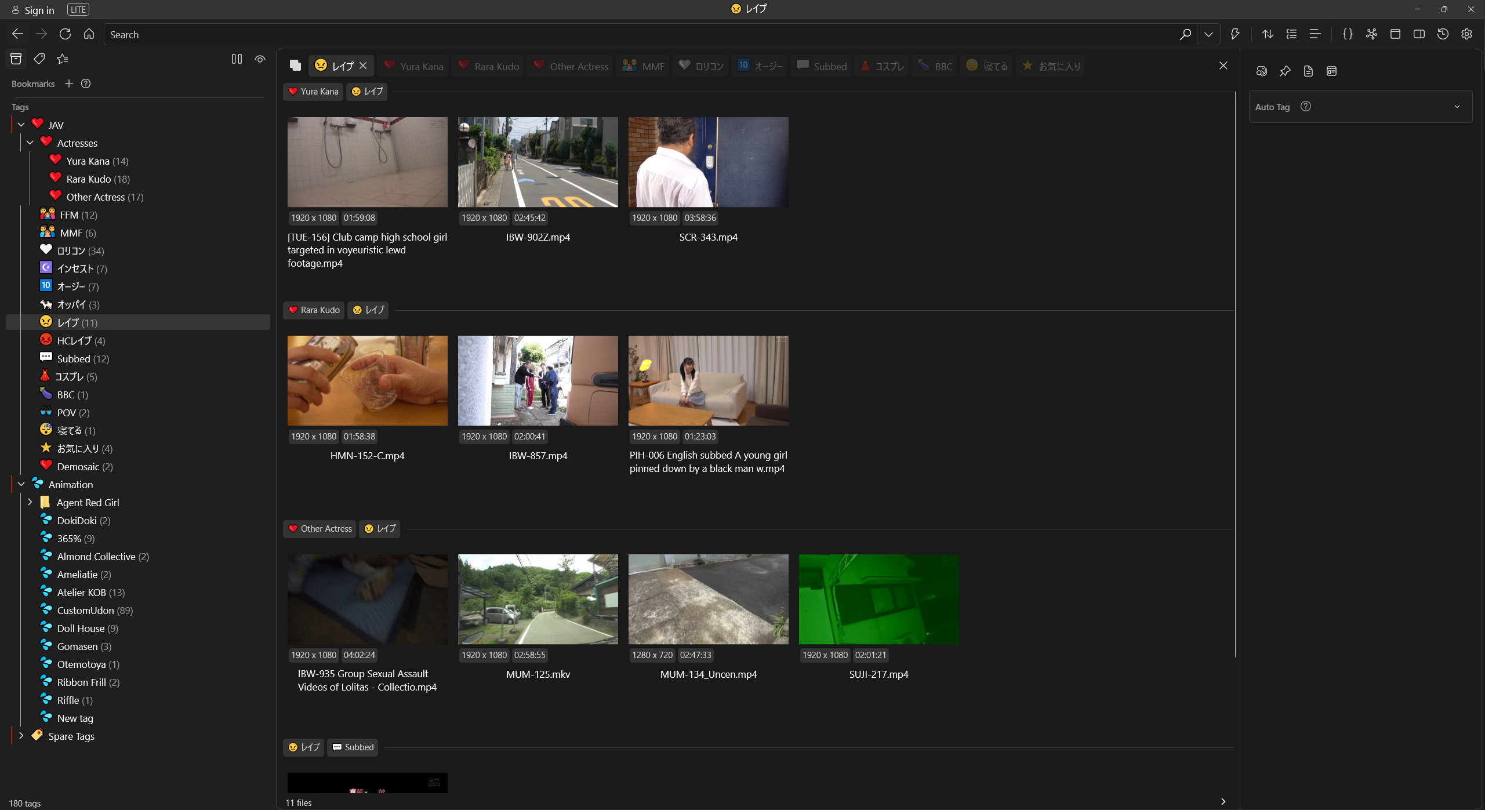1485x810 pixels.
Task: Select the IBW-902Z.mp4 thumbnail
Action: [x=538, y=162]
